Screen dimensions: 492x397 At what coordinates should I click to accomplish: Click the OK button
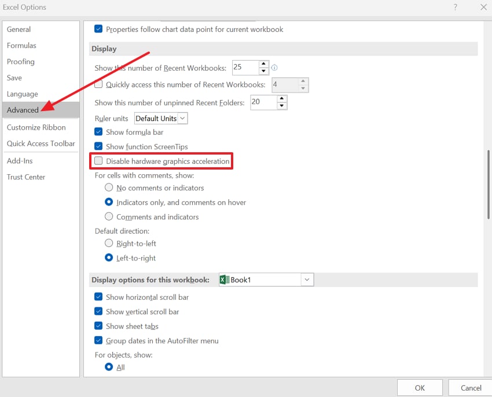420,388
